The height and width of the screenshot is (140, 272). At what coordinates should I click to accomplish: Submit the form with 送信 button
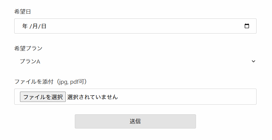click(x=135, y=121)
